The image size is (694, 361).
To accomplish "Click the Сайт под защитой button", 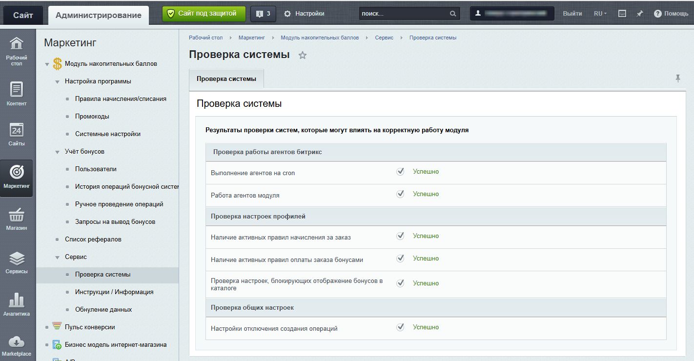I will click(x=204, y=14).
